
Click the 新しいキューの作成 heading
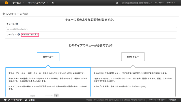coord(15,14)
